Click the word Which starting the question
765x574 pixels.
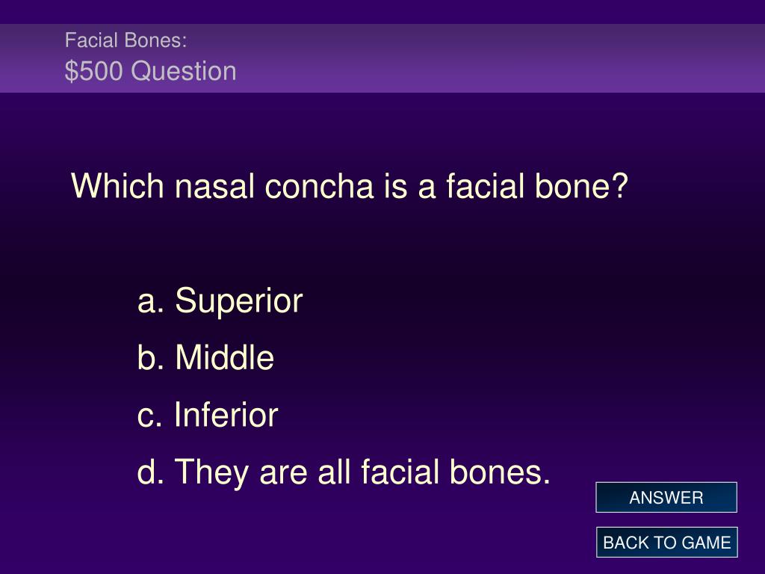pyautogui.click(x=117, y=186)
